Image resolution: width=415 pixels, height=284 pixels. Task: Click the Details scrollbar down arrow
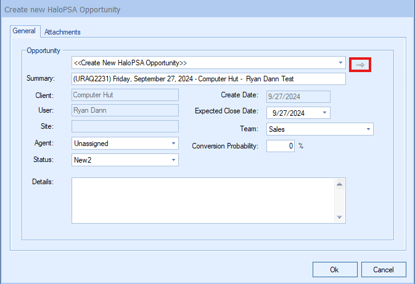[x=340, y=217]
